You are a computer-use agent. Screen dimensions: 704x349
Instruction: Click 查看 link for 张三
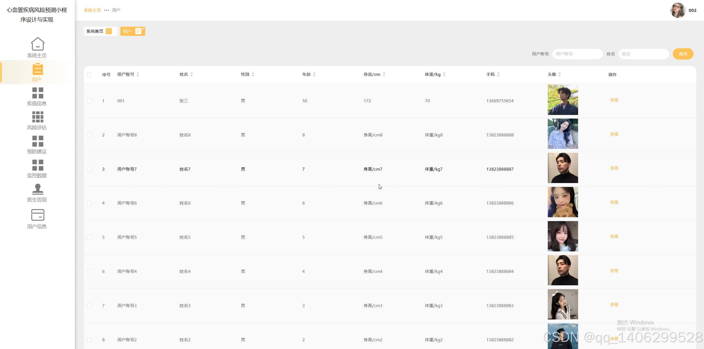click(614, 100)
